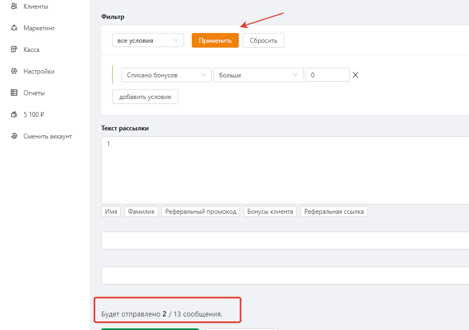This screenshot has height=330, width=469.
Task: Click the Сбросить filter button
Action: click(x=263, y=41)
